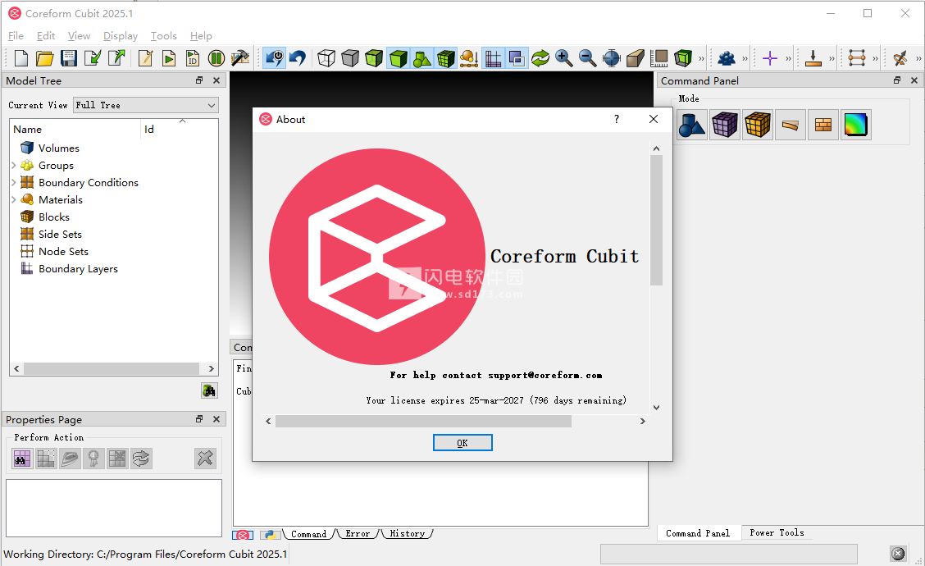The height and width of the screenshot is (566, 925).
Task: Expand hidden items after clipping plane icon
Action: click(x=701, y=58)
